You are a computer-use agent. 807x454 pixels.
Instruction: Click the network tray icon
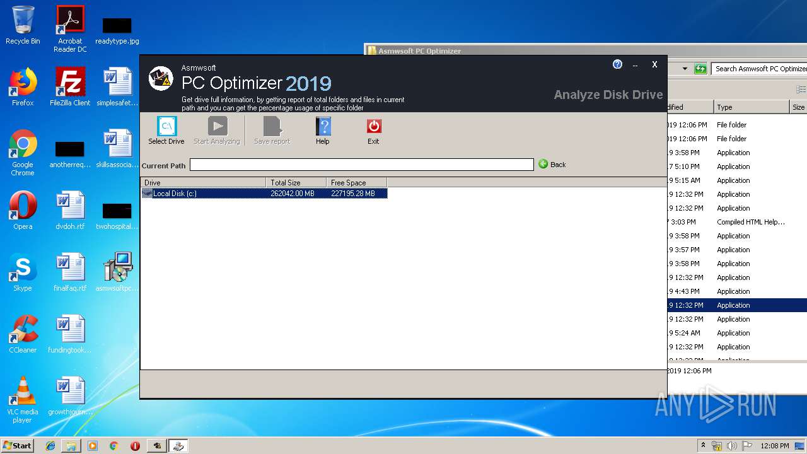tap(717, 446)
